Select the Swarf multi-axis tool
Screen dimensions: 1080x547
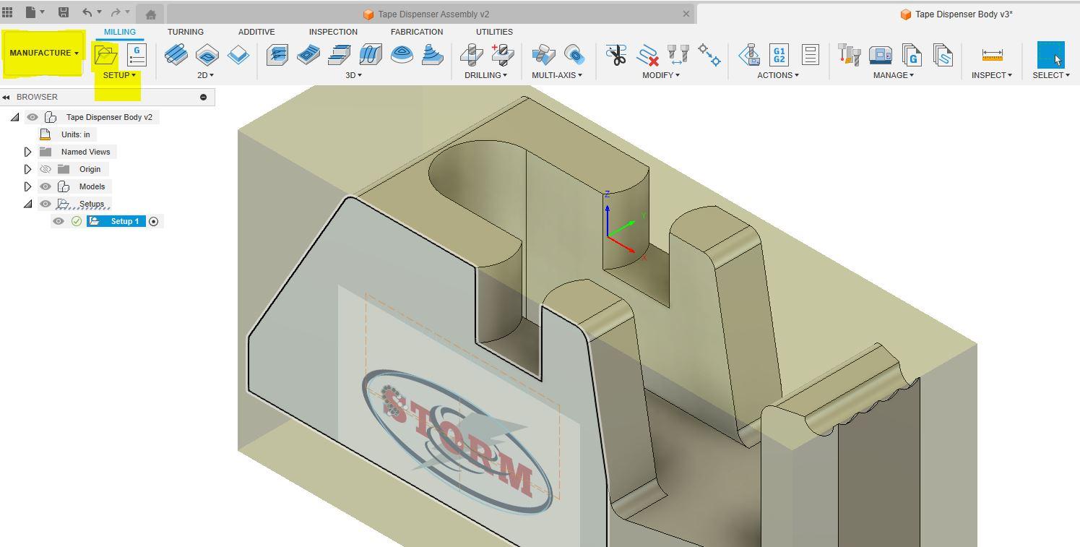tap(543, 55)
